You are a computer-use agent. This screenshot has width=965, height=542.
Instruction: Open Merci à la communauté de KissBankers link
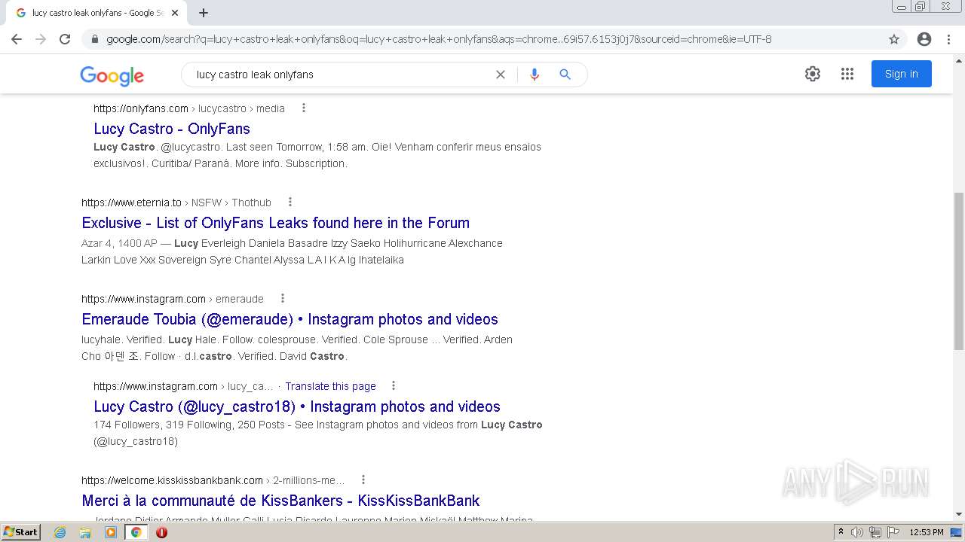(x=280, y=501)
